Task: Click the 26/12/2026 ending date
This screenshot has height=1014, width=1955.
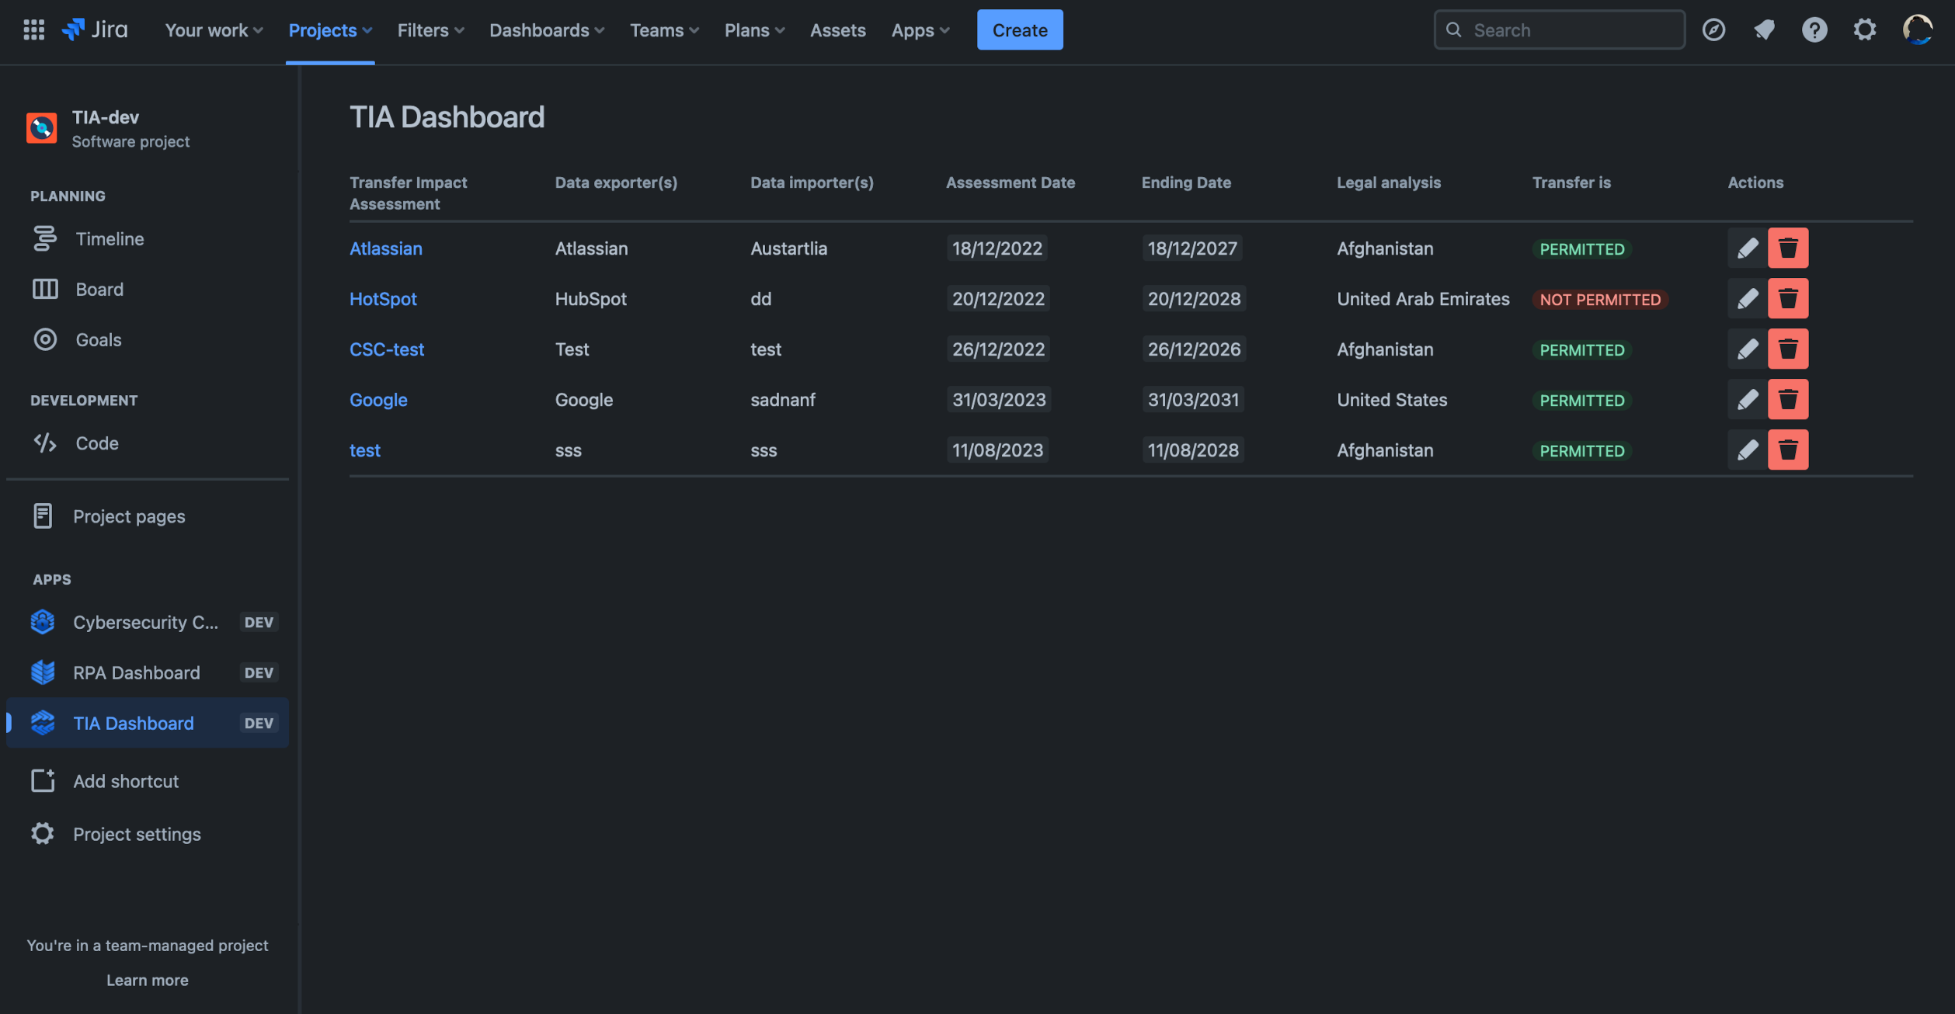Action: [x=1194, y=349]
